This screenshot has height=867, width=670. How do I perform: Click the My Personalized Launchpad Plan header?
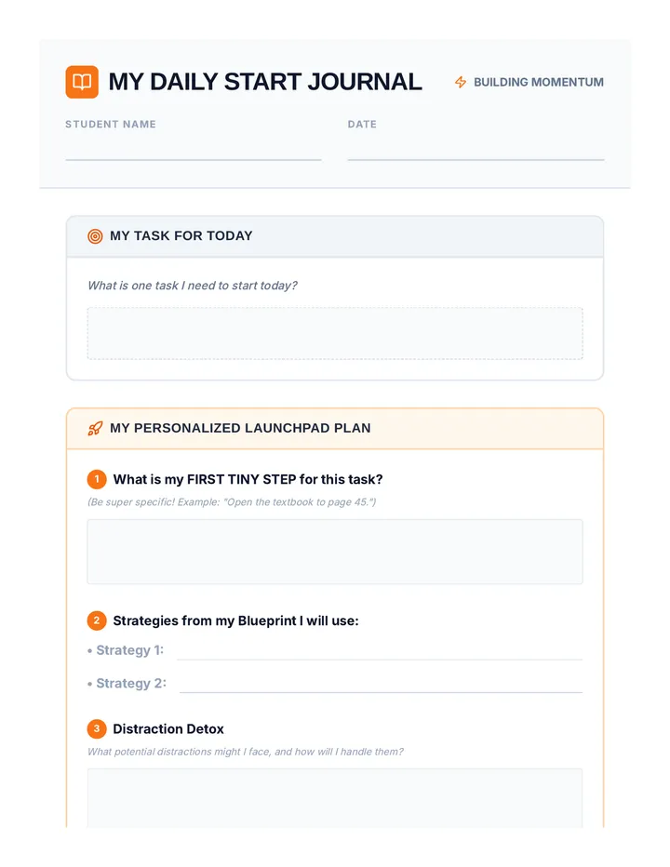[x=240, y=429]
